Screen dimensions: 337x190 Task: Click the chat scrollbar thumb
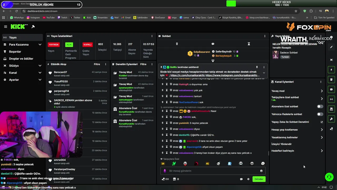(x=268, y=153)
